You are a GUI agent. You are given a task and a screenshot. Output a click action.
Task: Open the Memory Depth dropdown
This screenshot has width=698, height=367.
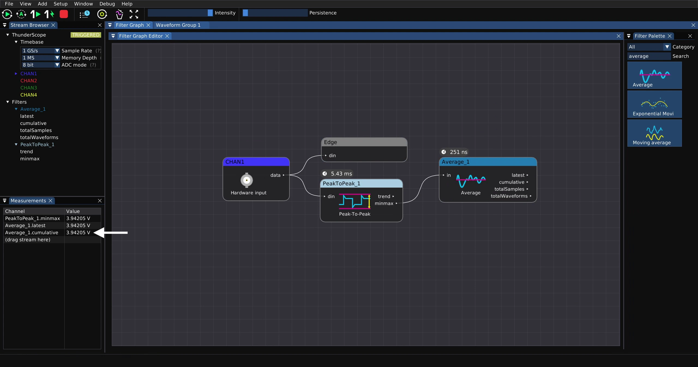[x=40, y=58]
